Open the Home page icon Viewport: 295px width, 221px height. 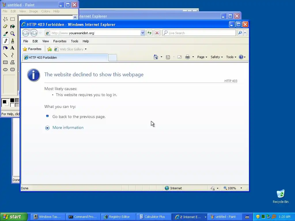[156, 57]
